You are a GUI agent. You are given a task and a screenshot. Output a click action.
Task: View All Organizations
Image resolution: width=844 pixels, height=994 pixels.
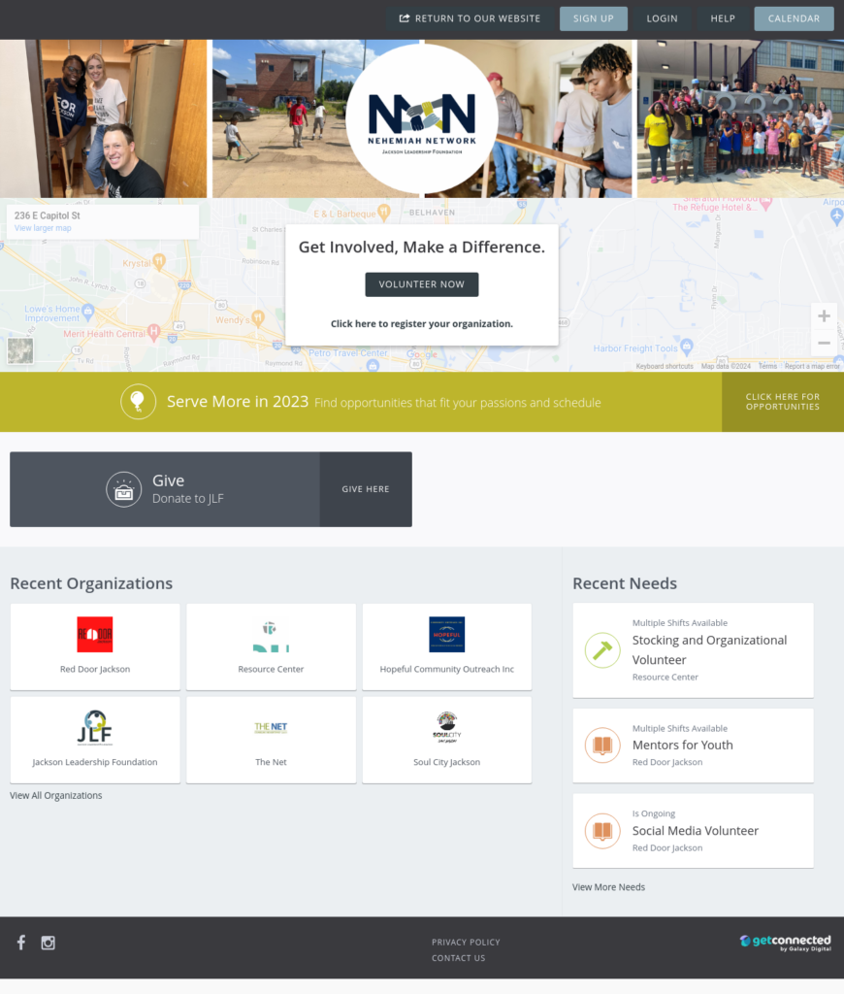click(55, 796)
